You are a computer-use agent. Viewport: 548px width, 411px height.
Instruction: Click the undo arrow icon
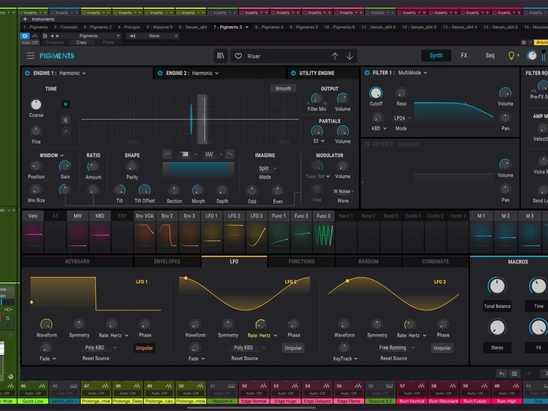coord(501,374)
